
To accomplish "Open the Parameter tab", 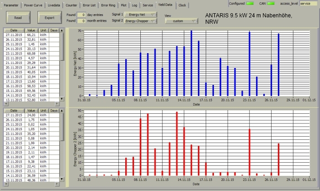I will [11, 5].
